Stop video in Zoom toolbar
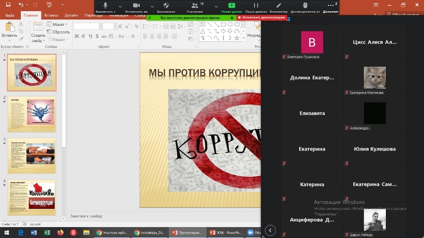 pos(136,6)
